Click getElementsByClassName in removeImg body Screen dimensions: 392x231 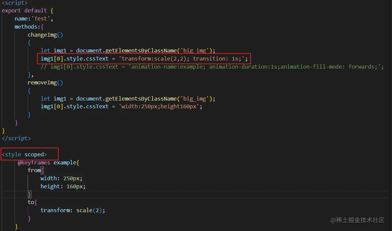click(x=141, y=99)
